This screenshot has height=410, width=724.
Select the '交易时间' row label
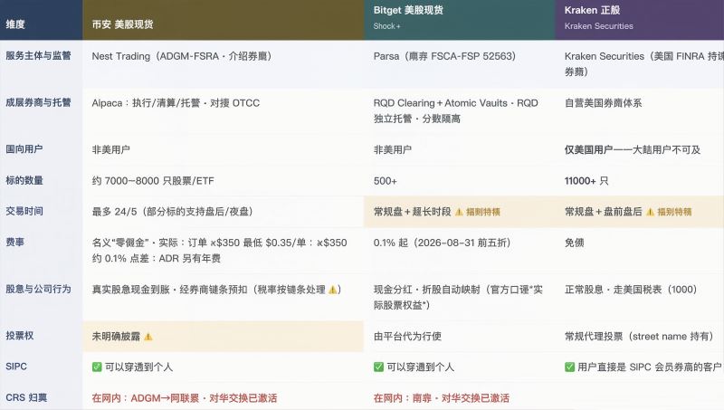(x=24, y=211)
